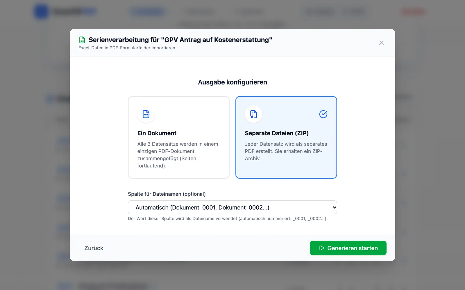Go back with the Zurück button
The height and width of the screenshot is (290, 465).
(94, 248)
